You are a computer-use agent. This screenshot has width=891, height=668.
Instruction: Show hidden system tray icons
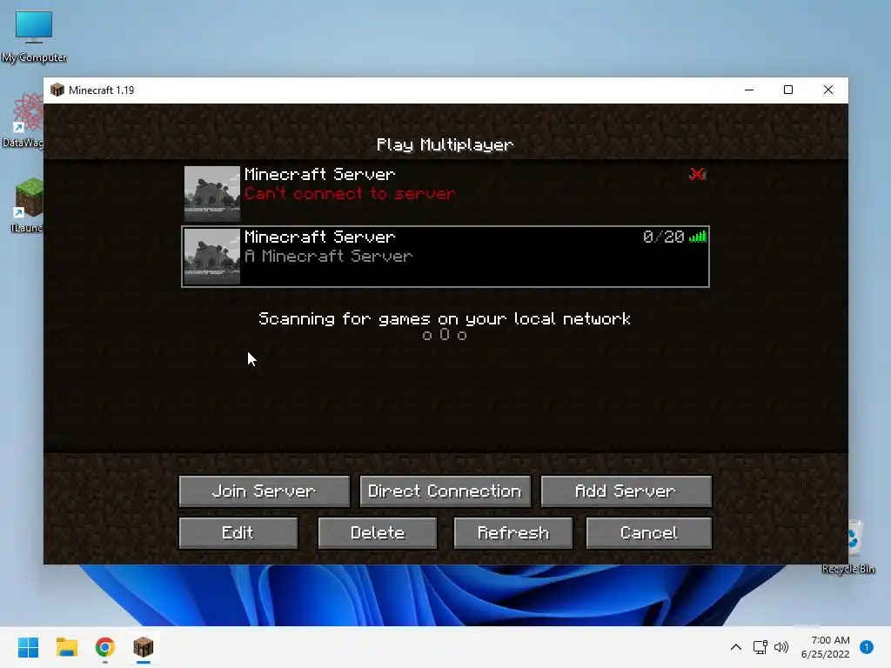pyautogui.click(x=736, y=647)
